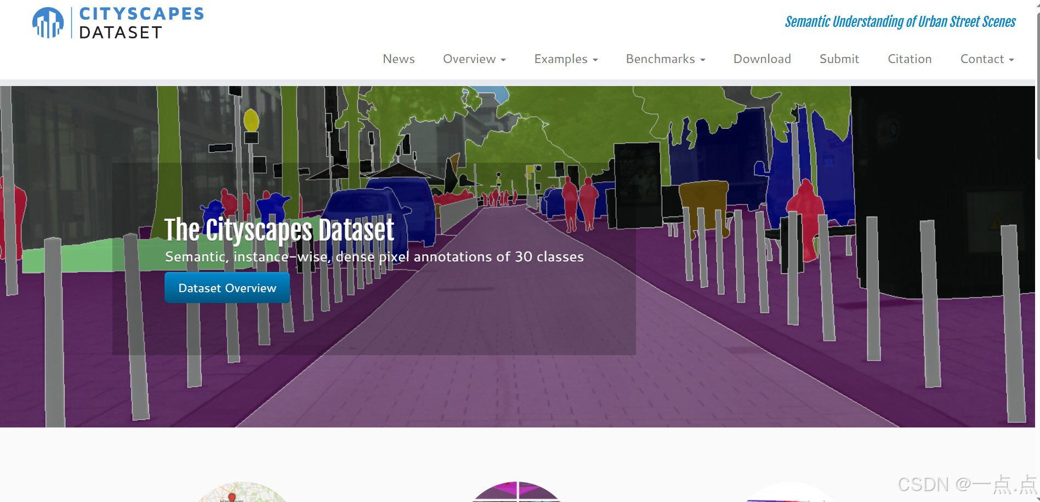
Task: Open the magenta circular thumbnail at bottom center
Action: point(516,492)
